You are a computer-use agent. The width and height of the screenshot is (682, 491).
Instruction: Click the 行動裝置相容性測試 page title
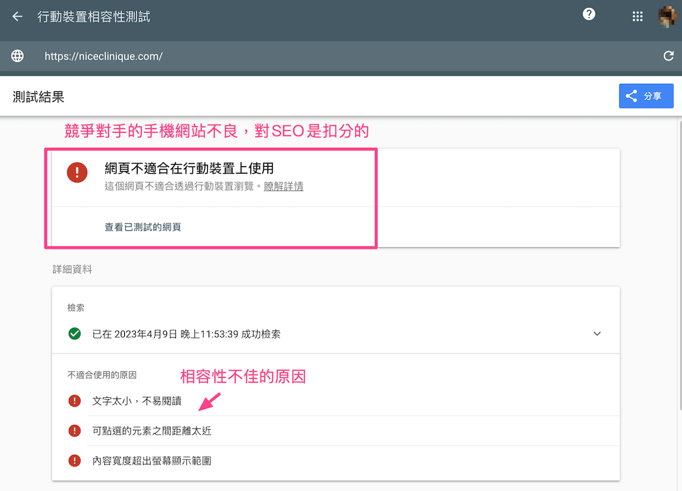point(93,16)
